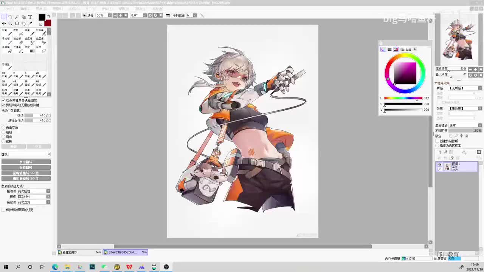Pick the dark red background color swatch
This screenshot has height=272, width=484.
[47, 23]
